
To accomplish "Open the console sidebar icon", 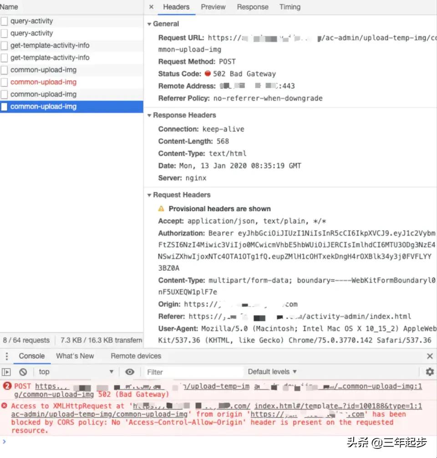I will (6, 371).
